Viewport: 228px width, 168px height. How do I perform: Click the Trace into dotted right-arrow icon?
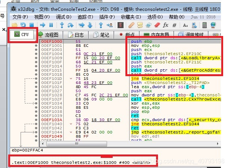pyautogui.click(x=82, y=25)
